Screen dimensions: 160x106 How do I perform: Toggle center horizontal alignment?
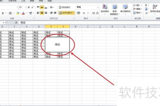point(42,13)
